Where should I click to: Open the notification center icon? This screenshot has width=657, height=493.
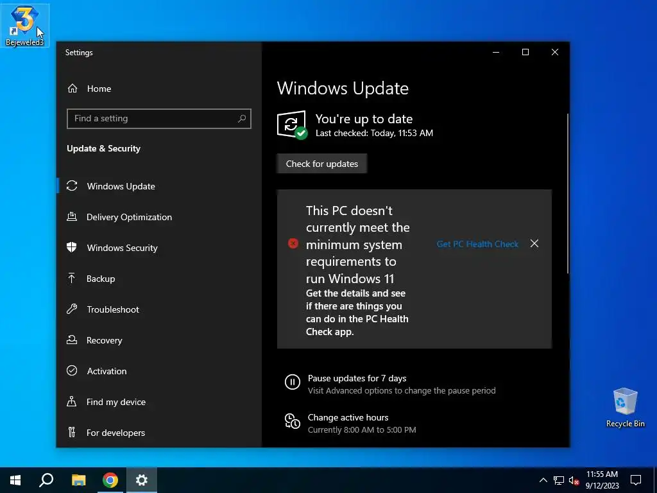[x=636, y=480]
